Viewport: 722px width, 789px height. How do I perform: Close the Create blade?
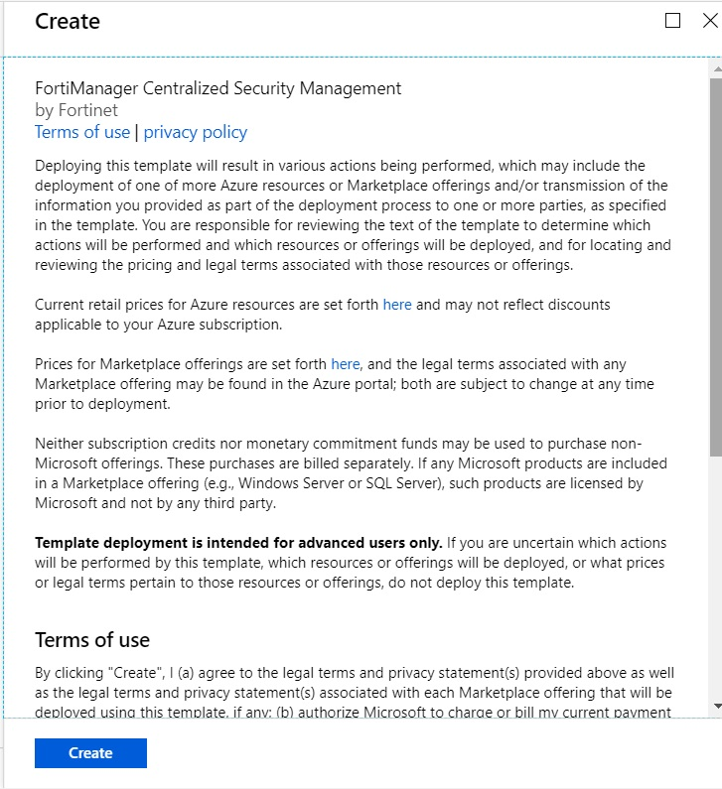click(709, 21)
